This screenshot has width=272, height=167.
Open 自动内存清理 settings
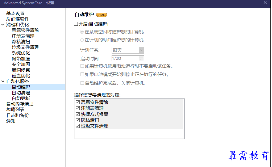[x=20, y=104]
